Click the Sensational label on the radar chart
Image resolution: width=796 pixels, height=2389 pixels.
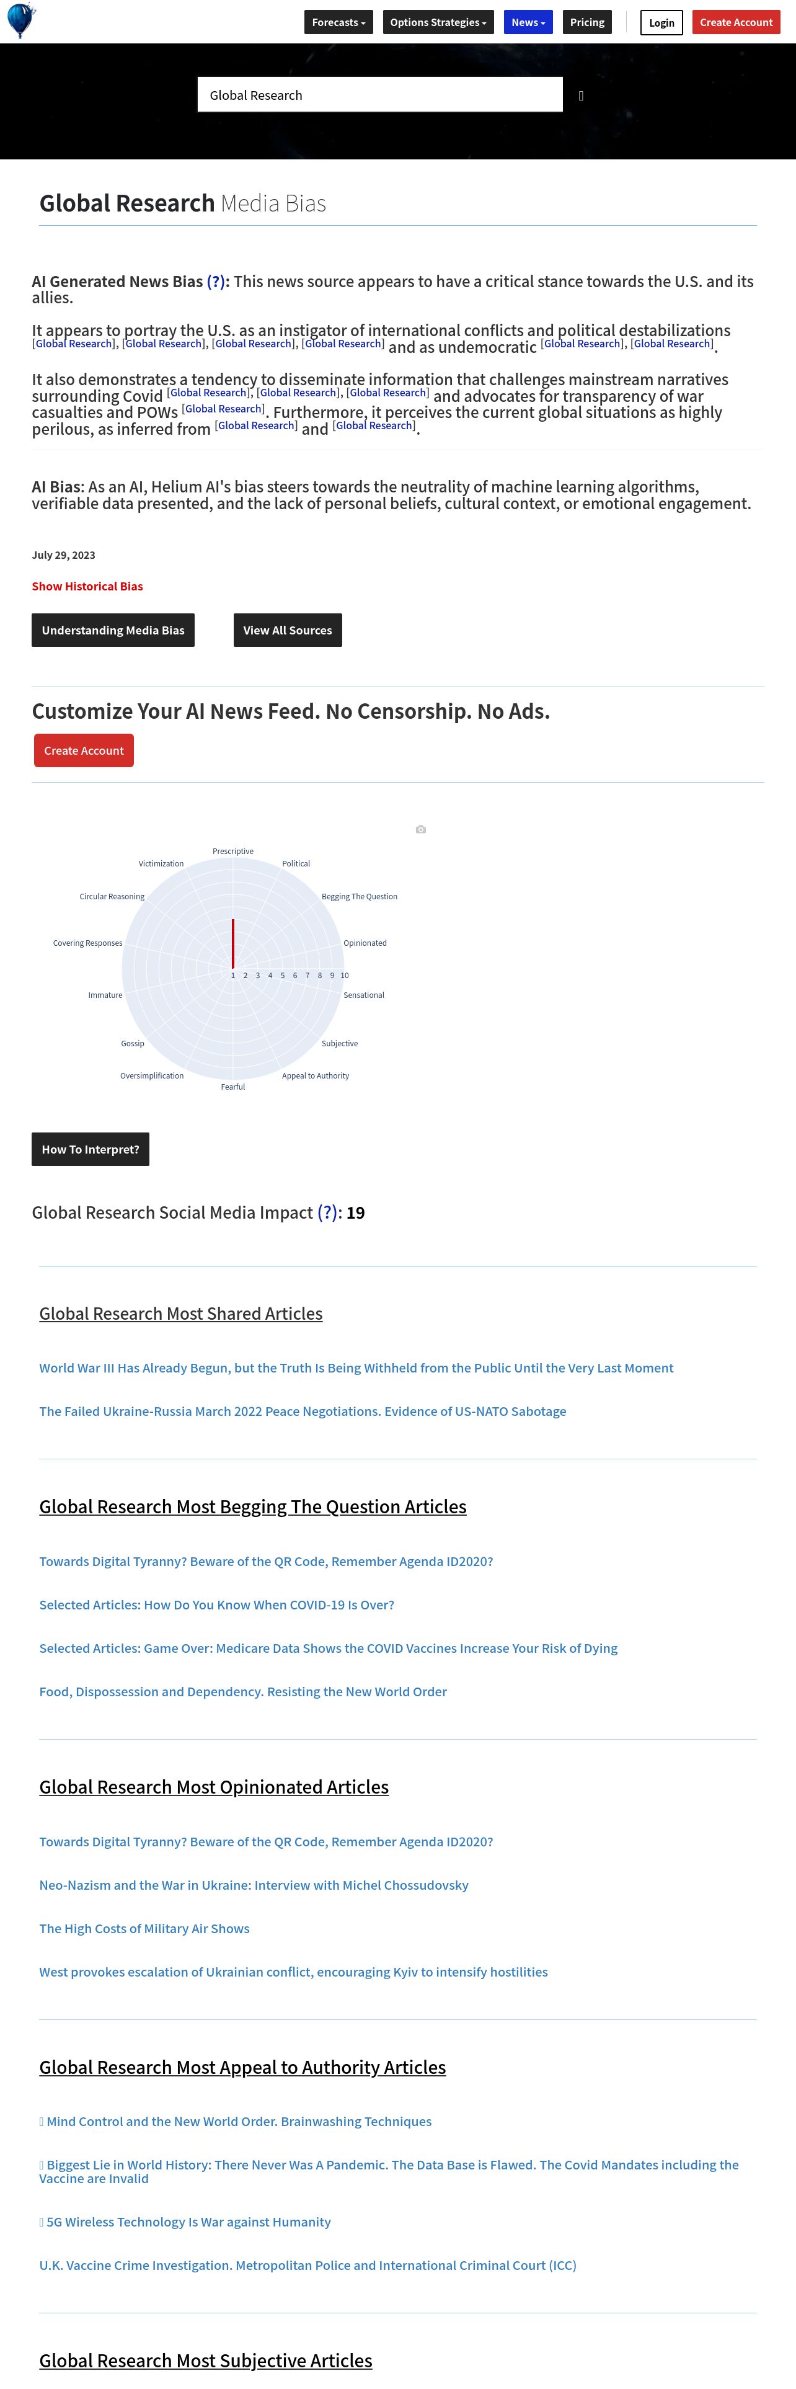click(x=363, y=995)
